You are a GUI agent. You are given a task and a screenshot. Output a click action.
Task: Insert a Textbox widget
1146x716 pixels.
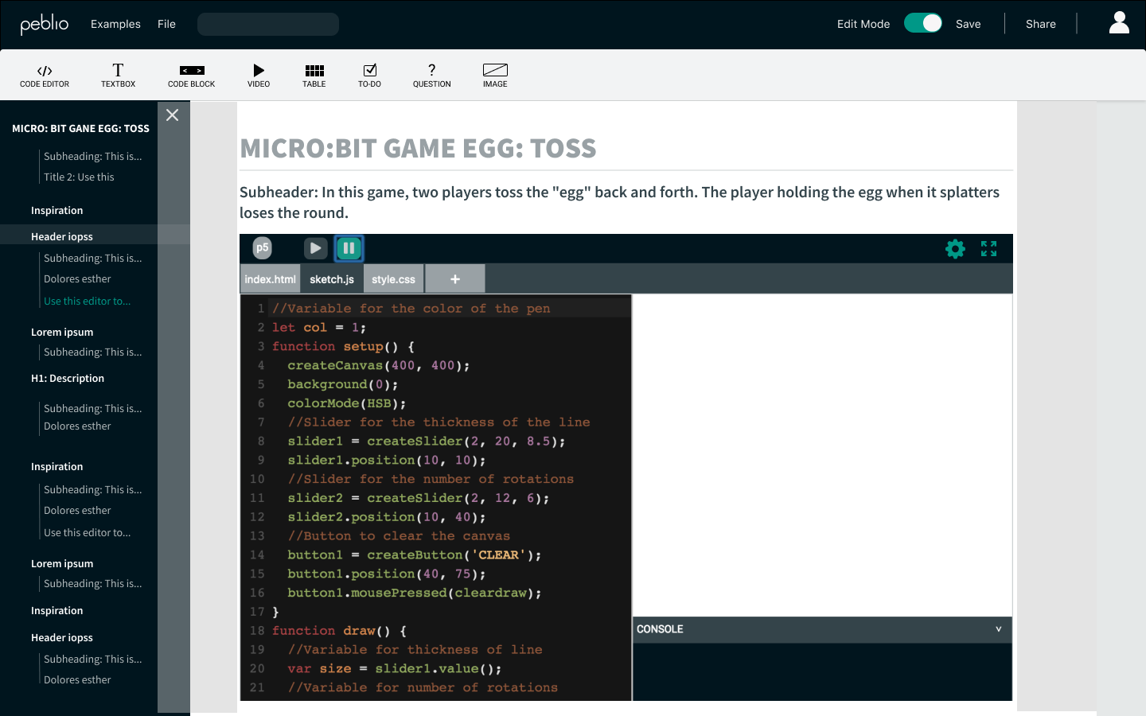pyautogui.click(x=118, y=76)
